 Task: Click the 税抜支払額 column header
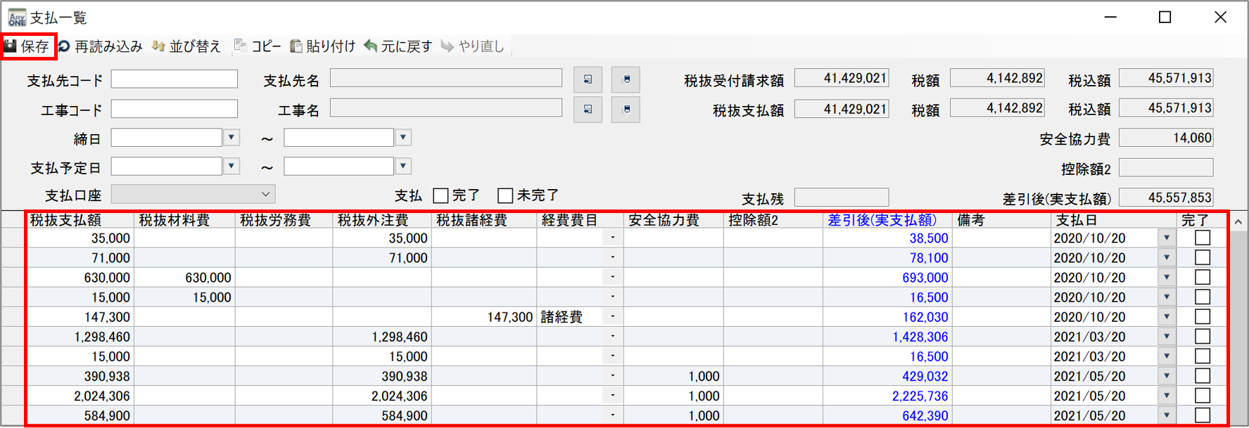65,221
